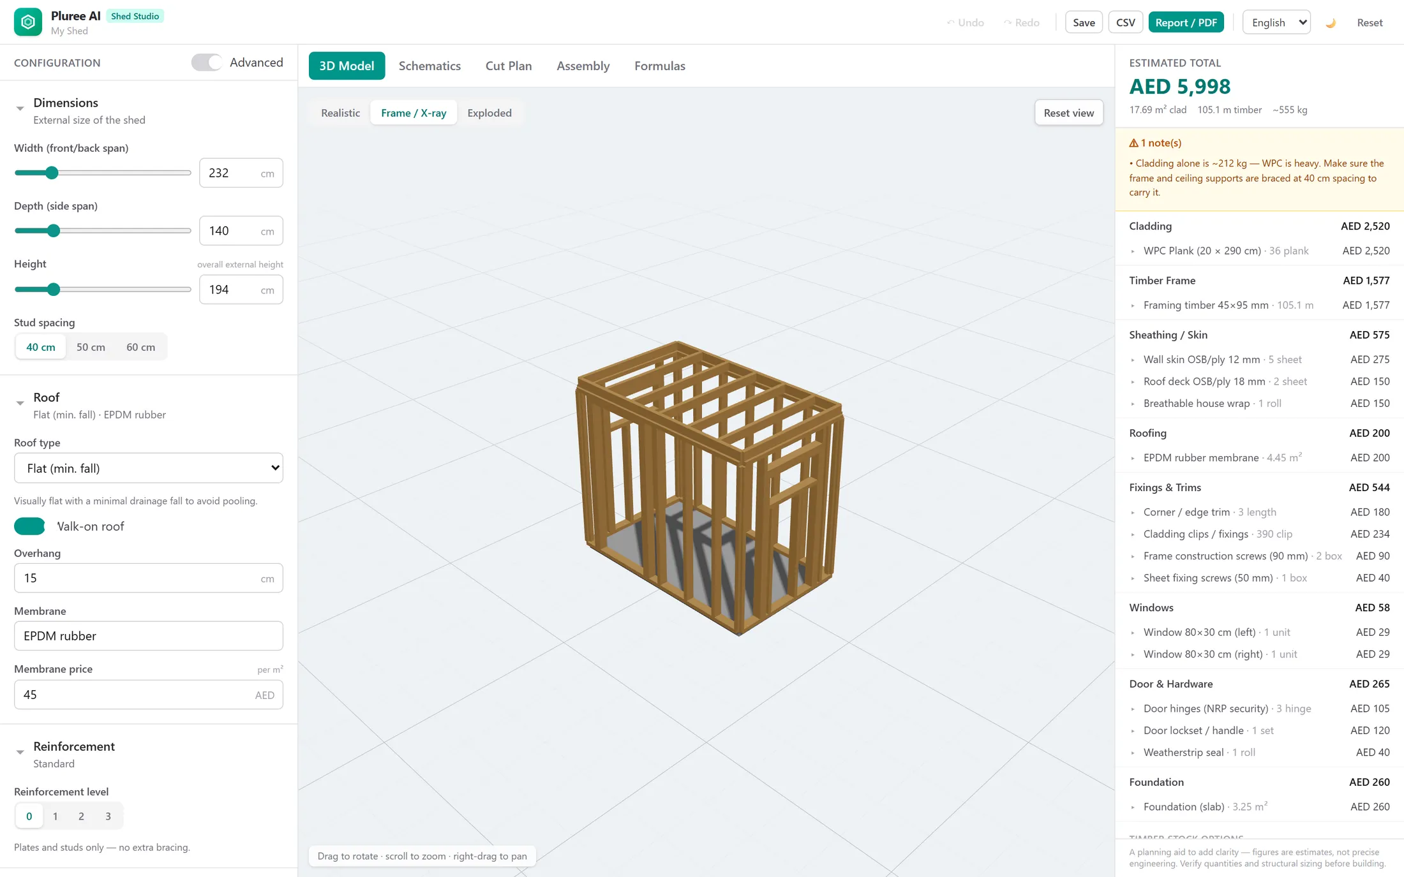1404x877 pixels.
Task: Open the Roof type dropdown
Action: 148,468
